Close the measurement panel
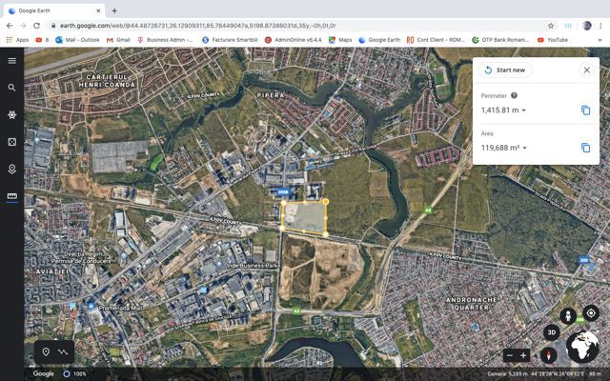This screenshot has height=381, width=610. (586, 70)
